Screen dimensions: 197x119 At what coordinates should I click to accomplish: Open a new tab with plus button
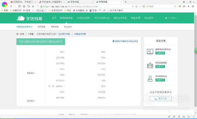point(126,2)
